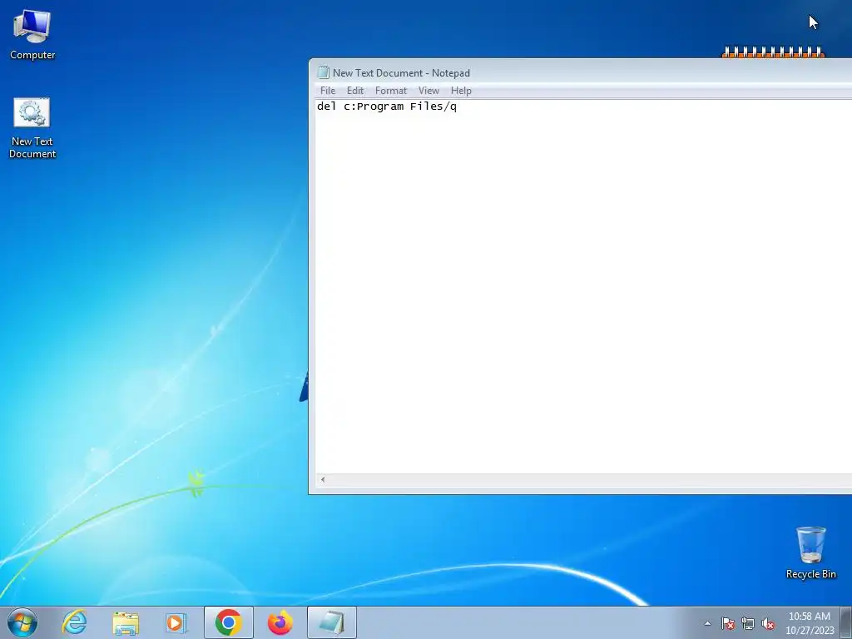Click the Notepad taskbar button
The width and height of the screenshot is (852, 639).
tap(331, 622)
